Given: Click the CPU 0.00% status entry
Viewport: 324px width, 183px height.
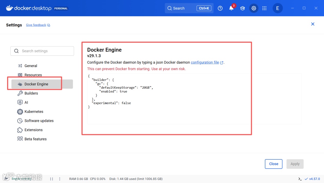Looking at the screenshot, I should [x=98, y=179].
